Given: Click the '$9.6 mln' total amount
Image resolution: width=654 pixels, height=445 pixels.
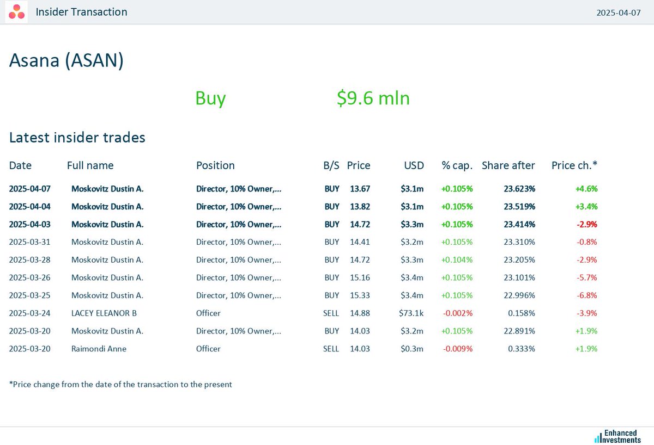Looking at the screenshot, I should tap(373, 98).
